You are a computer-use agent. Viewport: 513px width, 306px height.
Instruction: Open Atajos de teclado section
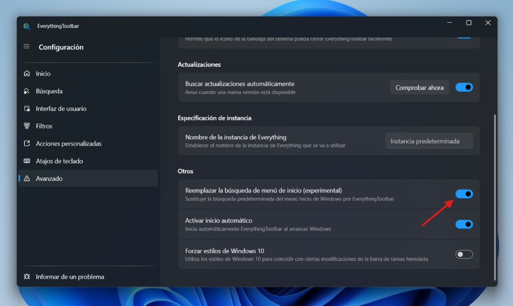pyautogui.click(x=88, y=161)
